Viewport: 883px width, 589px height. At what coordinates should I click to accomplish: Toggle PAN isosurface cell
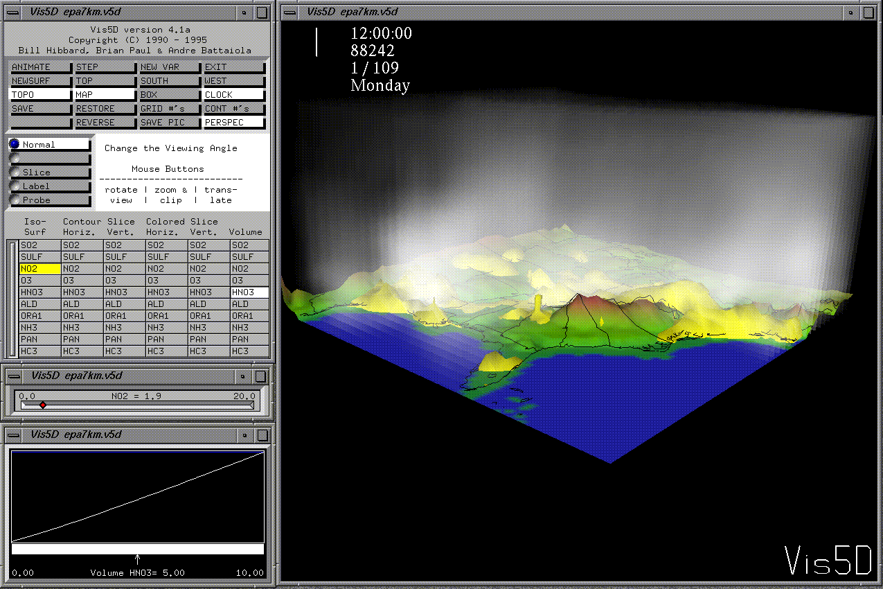pyautogui.click(x=40, y=340)
